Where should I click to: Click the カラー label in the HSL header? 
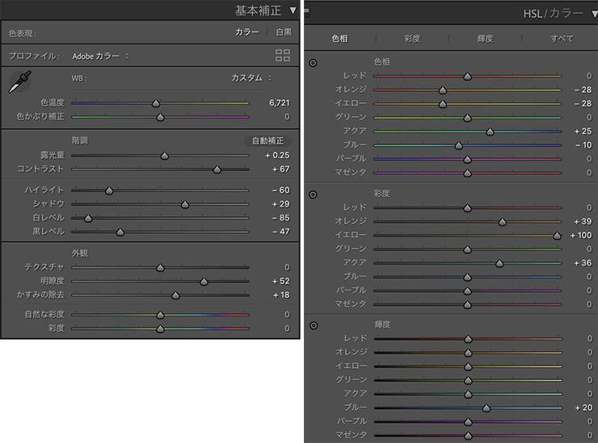tap(566, 14)
